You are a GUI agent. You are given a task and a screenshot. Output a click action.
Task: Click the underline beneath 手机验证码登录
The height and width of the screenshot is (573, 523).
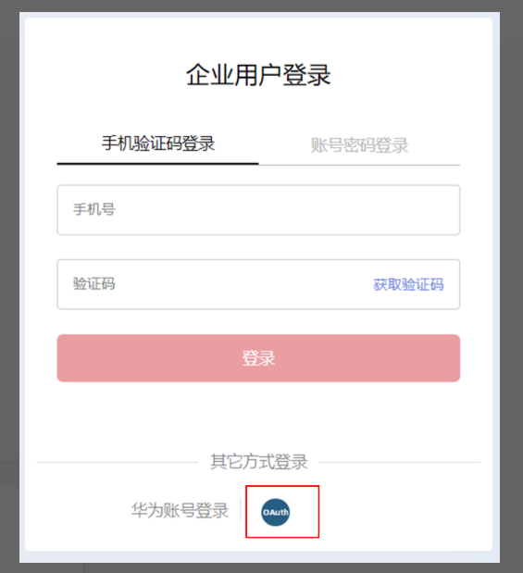point(158,164)
